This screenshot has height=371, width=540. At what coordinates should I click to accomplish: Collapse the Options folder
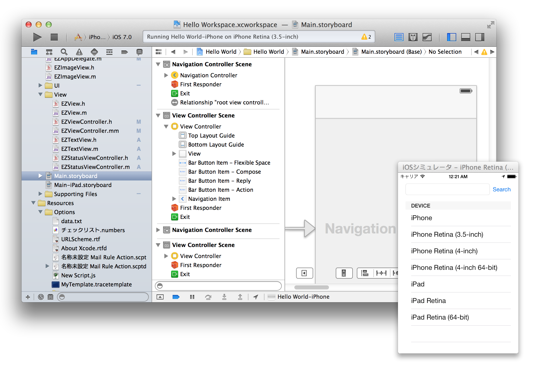pyautogui.click(x=40, y=212)
